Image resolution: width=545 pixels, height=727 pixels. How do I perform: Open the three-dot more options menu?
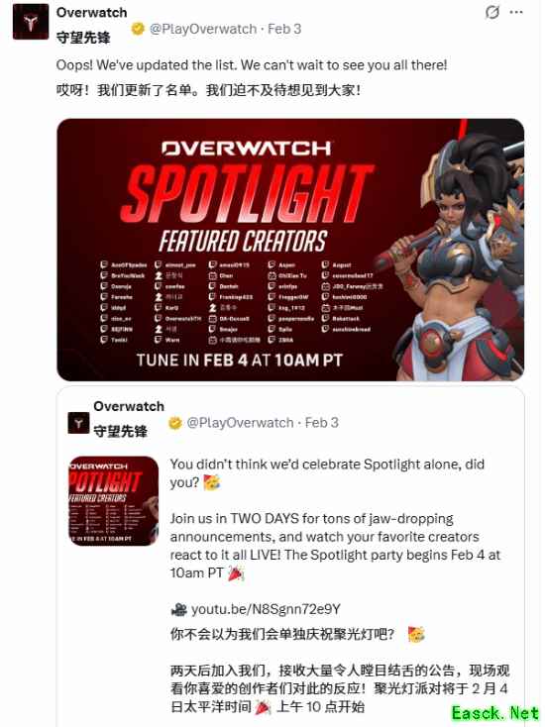tap(516, 13)
